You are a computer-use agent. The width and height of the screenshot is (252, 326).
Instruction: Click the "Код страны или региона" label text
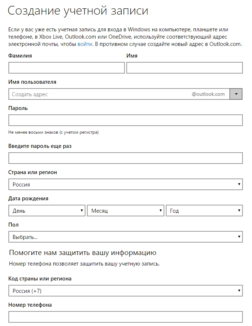click(40, 279)
